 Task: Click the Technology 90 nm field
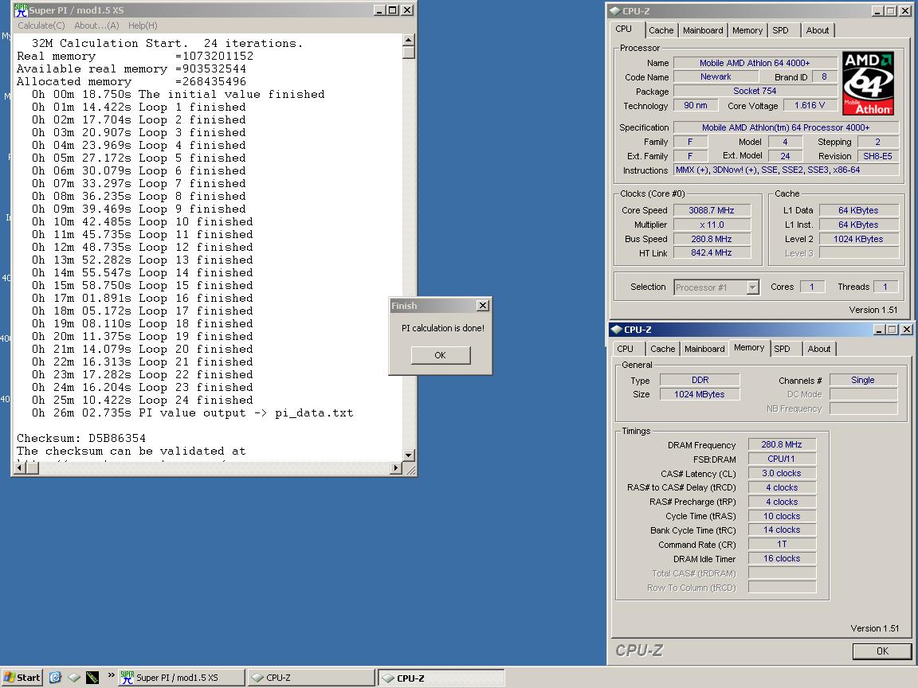[x=696, y=105]
